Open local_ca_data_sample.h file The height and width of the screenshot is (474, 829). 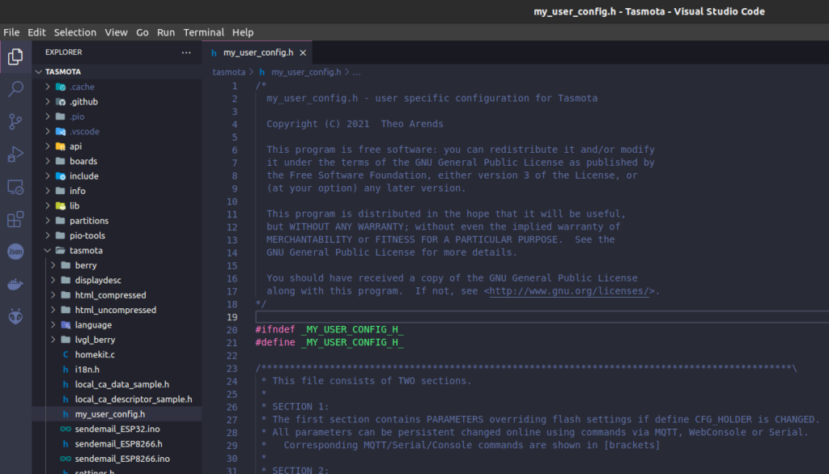(x=117, y=384)
